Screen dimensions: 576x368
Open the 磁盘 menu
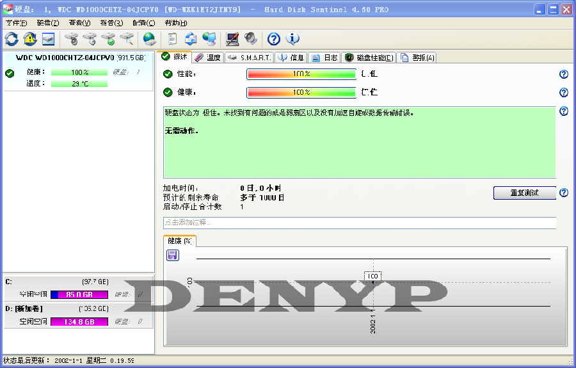tap(48, 23)
